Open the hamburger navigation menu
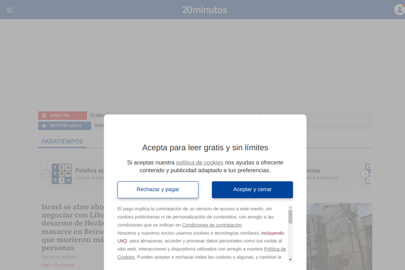The height and width of the screenshot is (270, 405). click(x=9, y=10)
